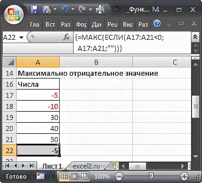This screenshot has width=202, height=183.
Task: Click the vertical scrollbar up arrow
Action: point(196,64)
